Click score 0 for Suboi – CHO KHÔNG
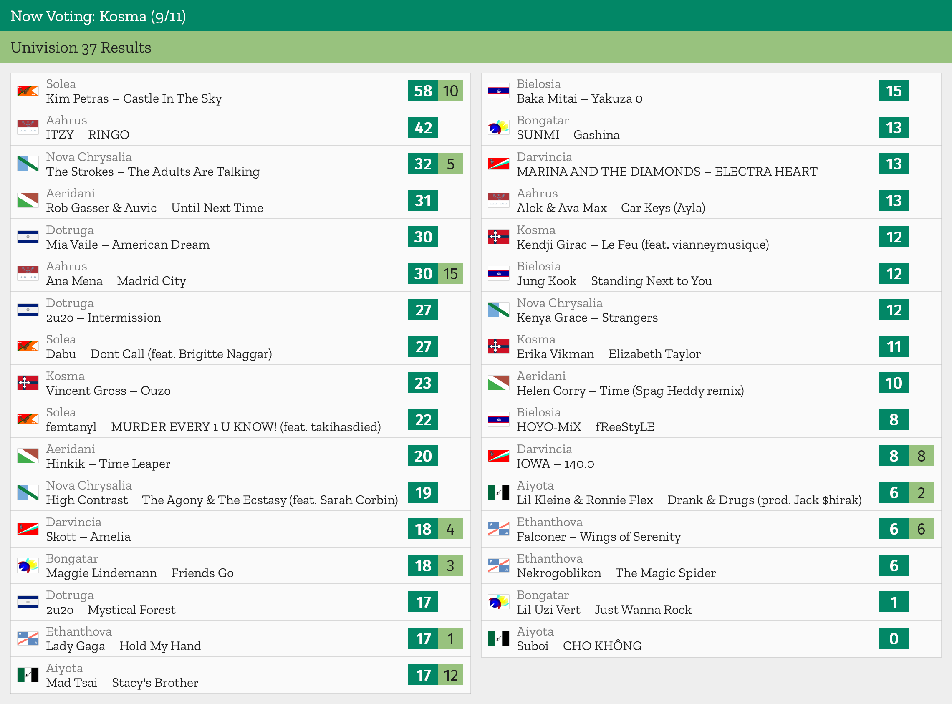 point(894,638)
